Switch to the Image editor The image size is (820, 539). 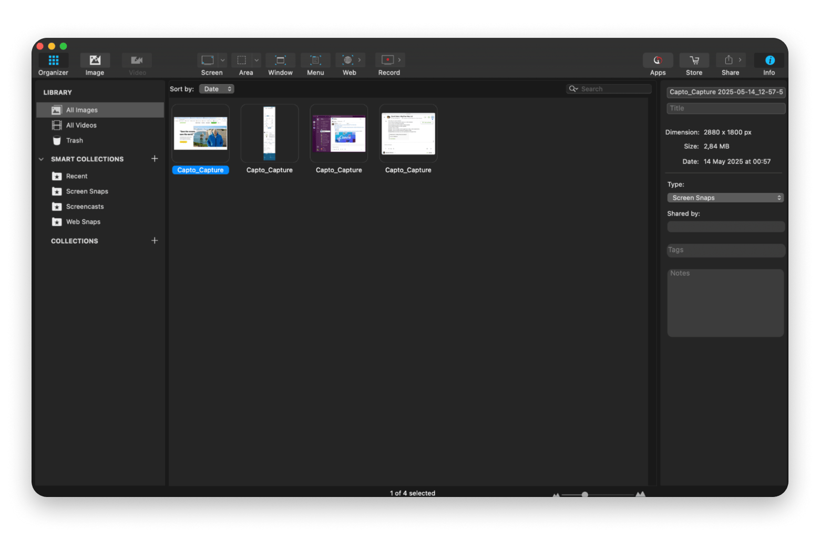[95, 64]
